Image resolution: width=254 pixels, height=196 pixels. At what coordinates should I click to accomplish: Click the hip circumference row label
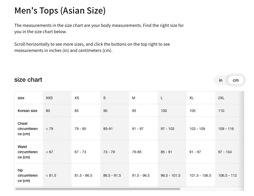point(27,175)
